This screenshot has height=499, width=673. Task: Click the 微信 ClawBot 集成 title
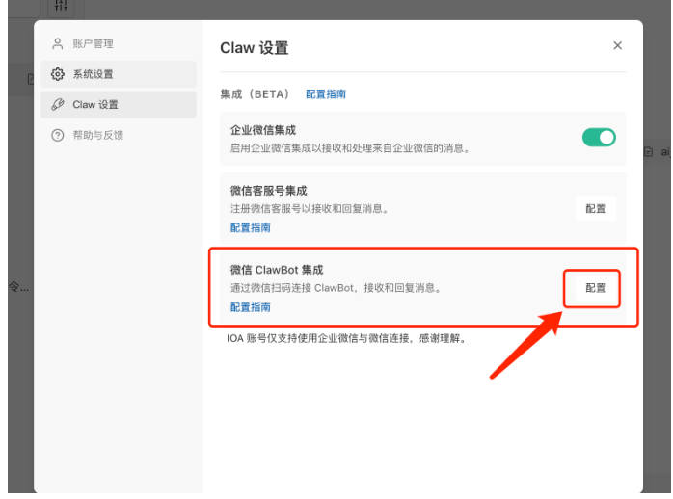[282, 270]
